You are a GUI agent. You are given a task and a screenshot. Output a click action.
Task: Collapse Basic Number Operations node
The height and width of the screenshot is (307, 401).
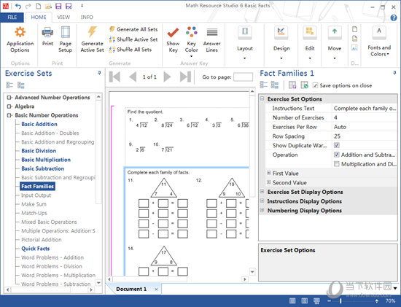tap(9, 115)
